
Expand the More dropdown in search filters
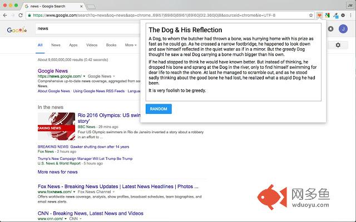pyautogui.click(x=130, y=45)
